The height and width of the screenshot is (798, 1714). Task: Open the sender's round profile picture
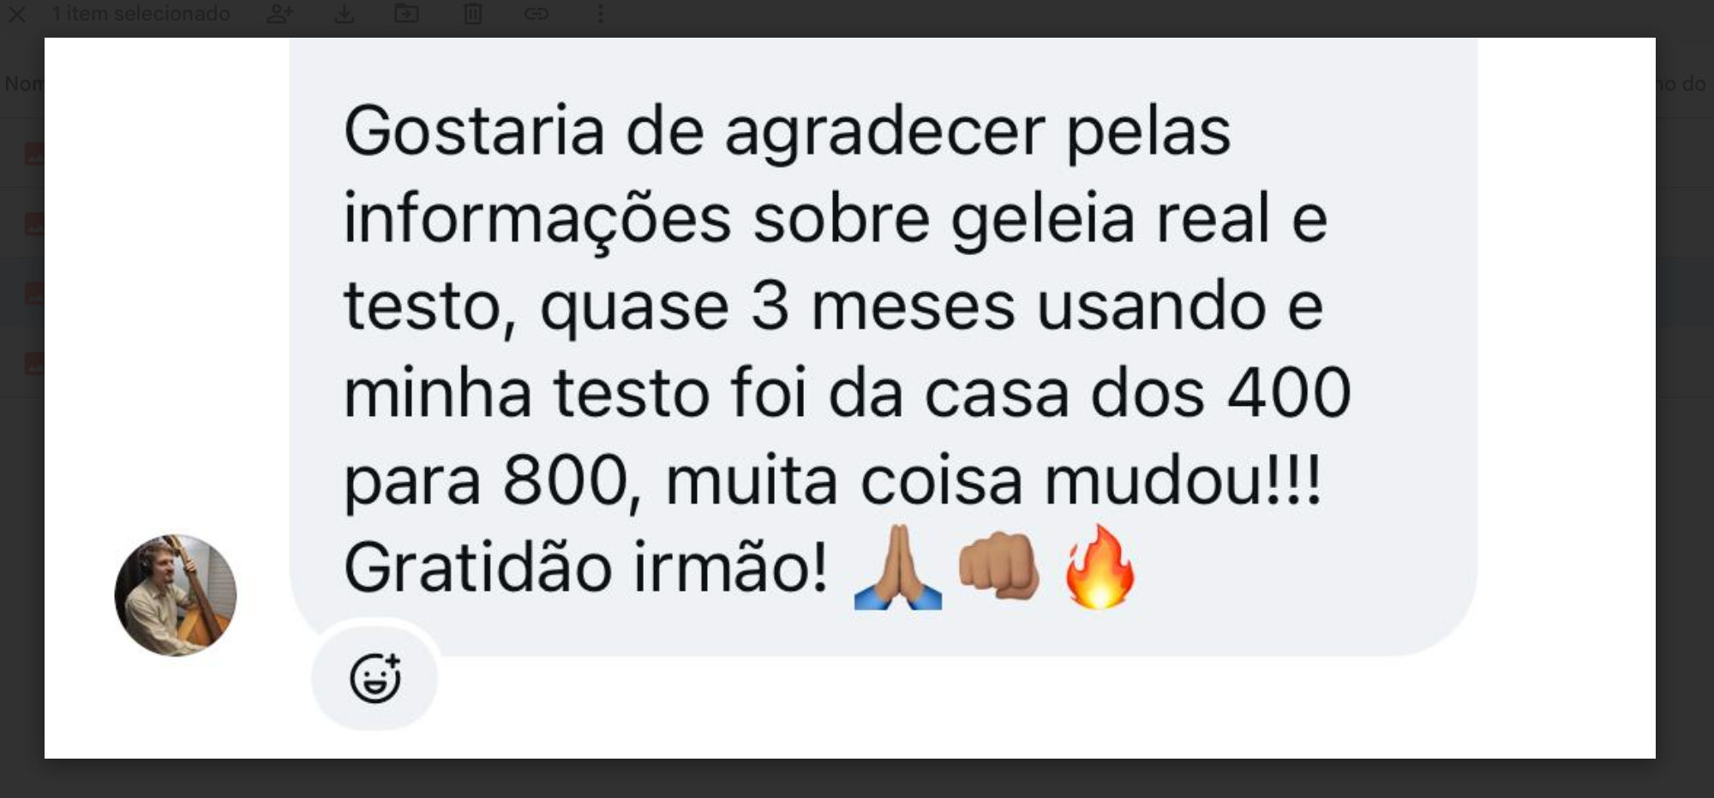pos(176,595)
